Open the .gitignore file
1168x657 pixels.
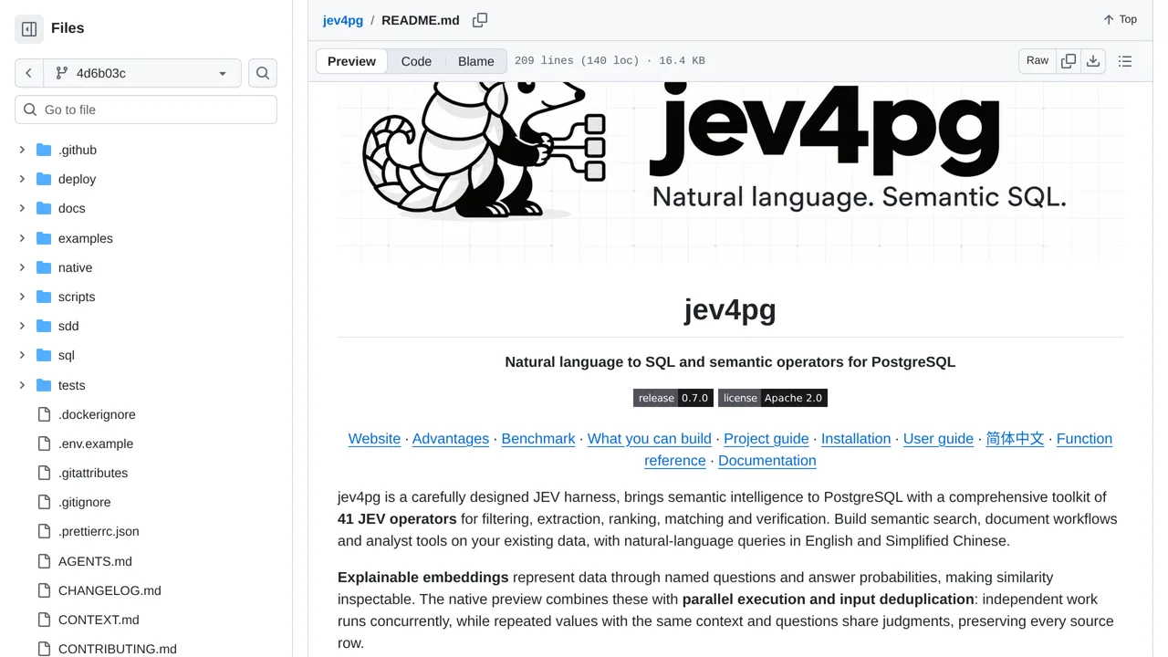pyautogui.click(x=85, y=502)
